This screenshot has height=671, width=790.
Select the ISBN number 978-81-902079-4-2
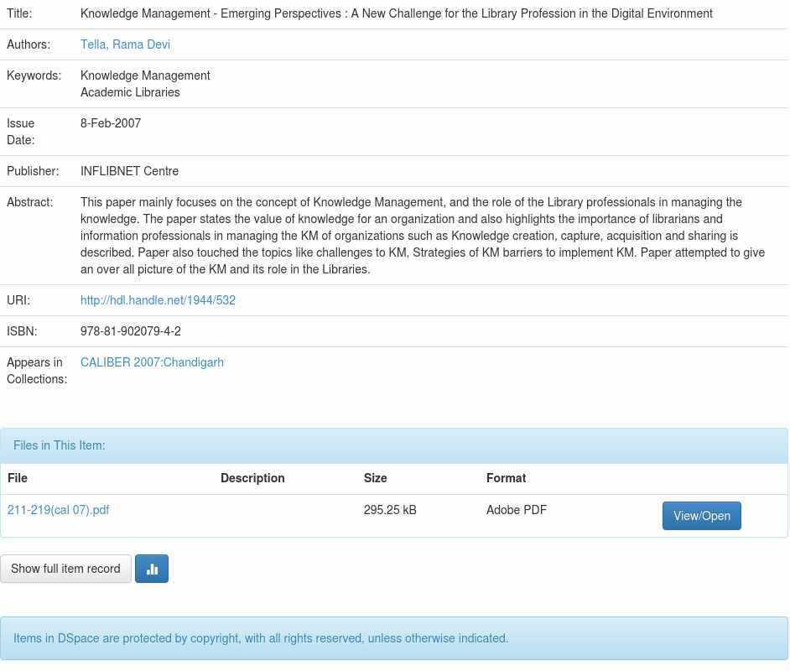pos(131,331)
